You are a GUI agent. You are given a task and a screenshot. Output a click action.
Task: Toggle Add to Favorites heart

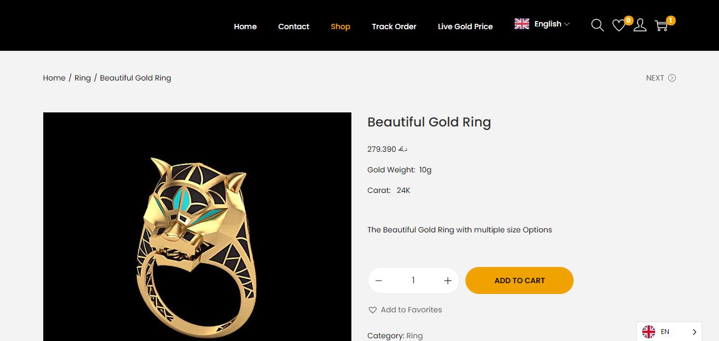(372, 310)
